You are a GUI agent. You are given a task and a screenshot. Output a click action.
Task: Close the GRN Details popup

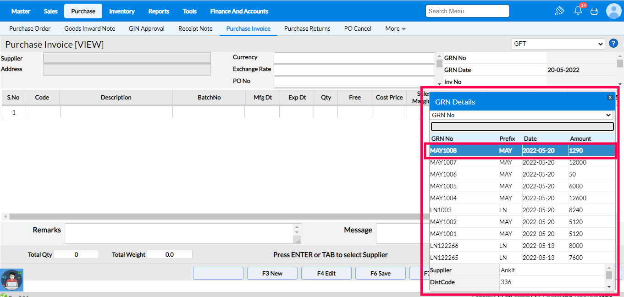coord(610,98)
